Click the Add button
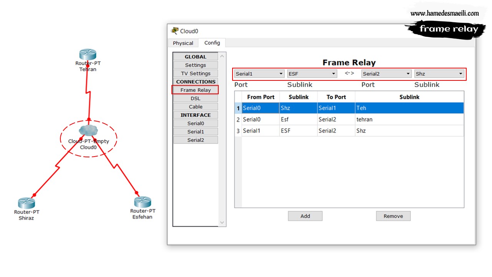Viewport: 492px width, 277px height. tap(305, 216)
